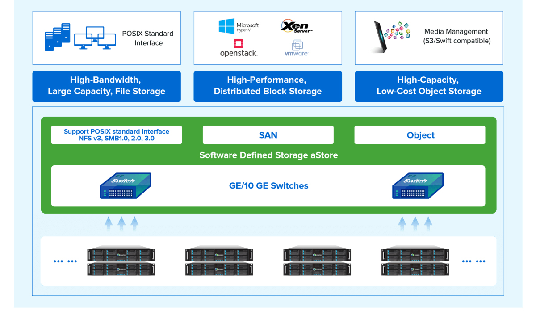Viewport: 536px width, 311px height.
Task: Select the left Switch device icon
Action: pyautogui.click(x=125, y=186)
